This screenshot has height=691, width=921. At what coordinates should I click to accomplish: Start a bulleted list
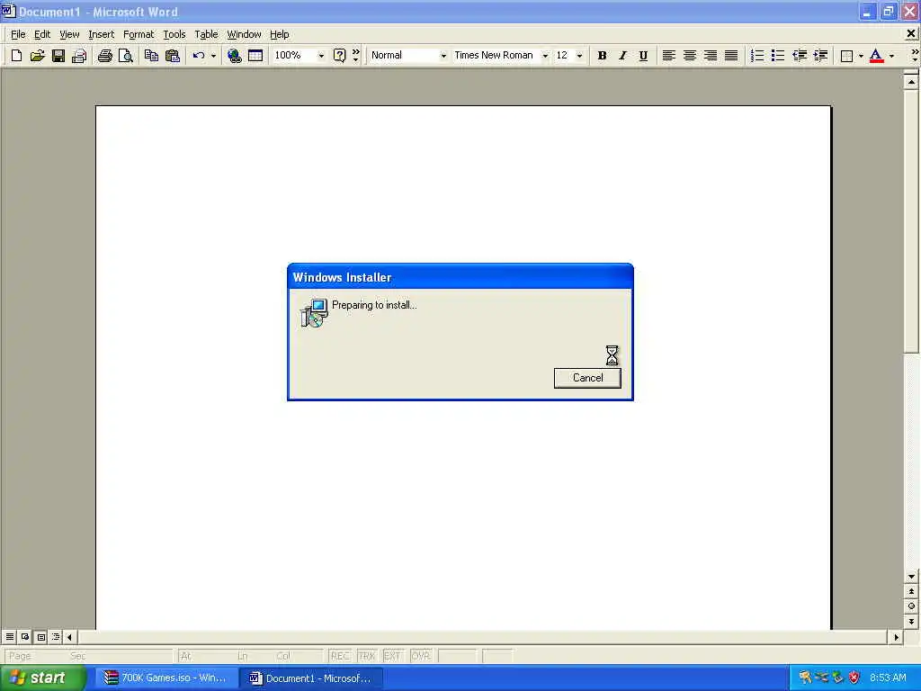778,56
